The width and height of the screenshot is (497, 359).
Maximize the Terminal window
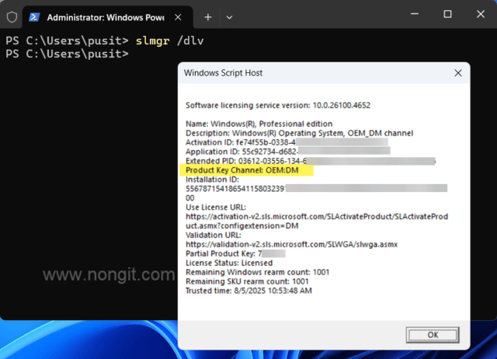(447, 14)
